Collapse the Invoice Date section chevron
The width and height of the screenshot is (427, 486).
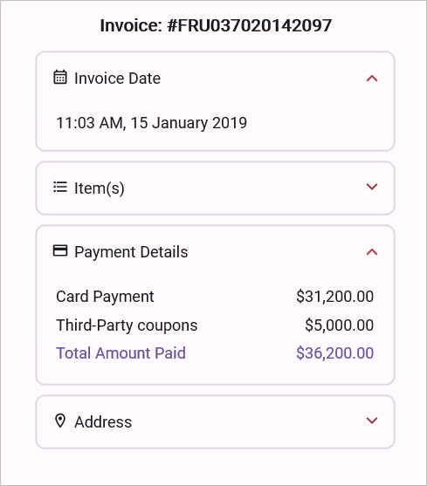tap(372, 79)
